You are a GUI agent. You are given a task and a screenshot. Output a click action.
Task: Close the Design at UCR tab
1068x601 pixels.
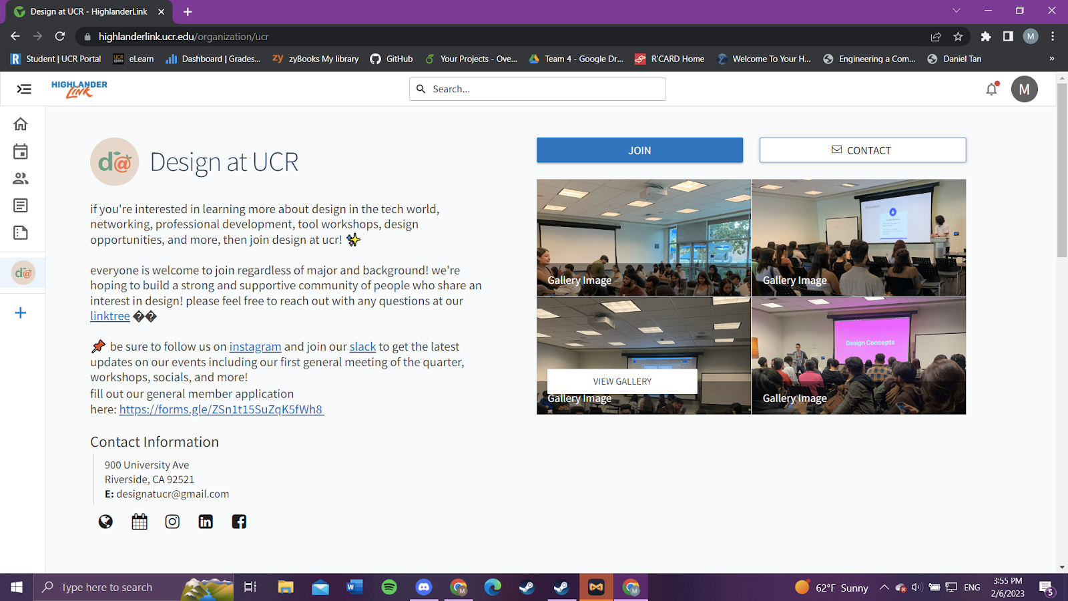coord(161,12)
